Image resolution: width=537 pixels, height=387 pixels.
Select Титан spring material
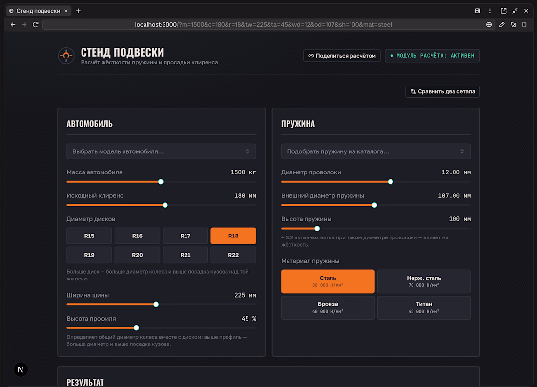click(424, 307)
